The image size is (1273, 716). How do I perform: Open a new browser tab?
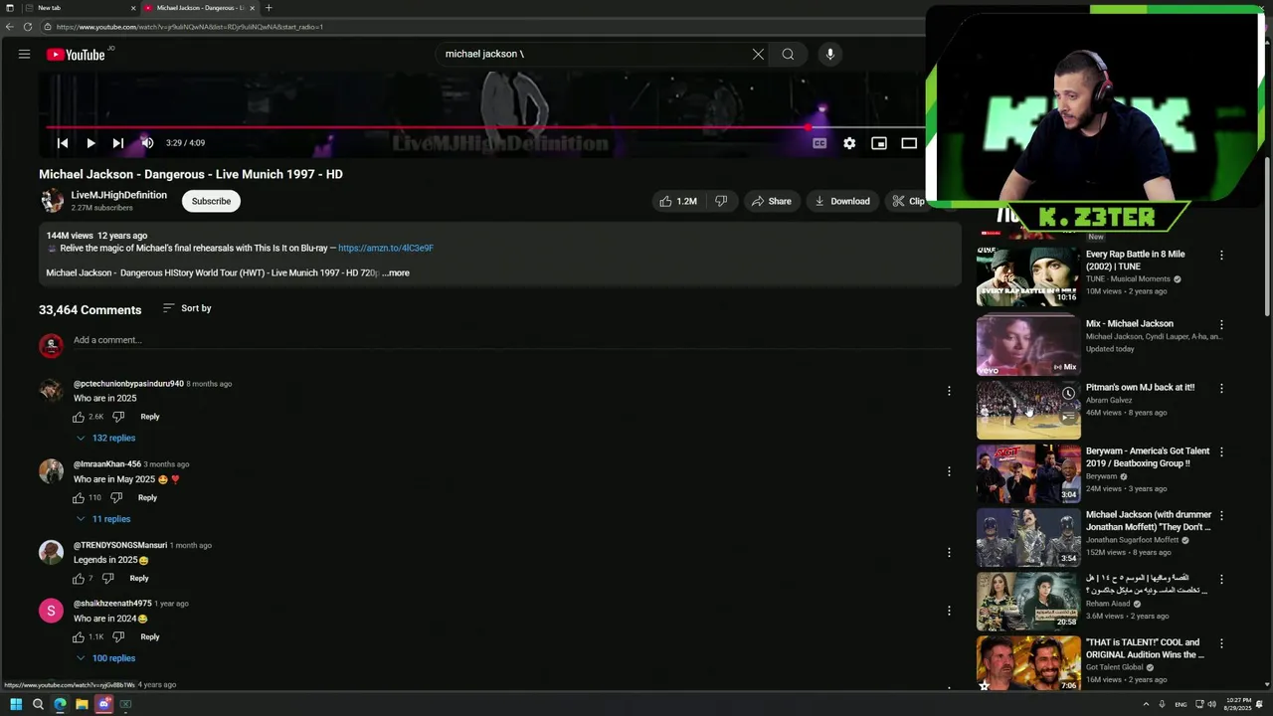(269, 8)
